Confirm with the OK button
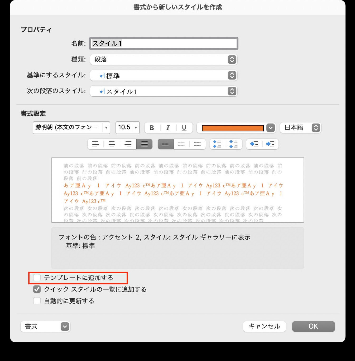This screenshot has height=361, width=355. tap(314, 327)
